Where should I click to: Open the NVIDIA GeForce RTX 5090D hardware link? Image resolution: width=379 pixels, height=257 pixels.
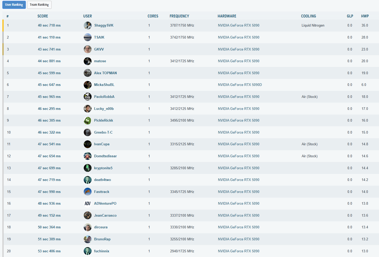(x=240, y=85)
